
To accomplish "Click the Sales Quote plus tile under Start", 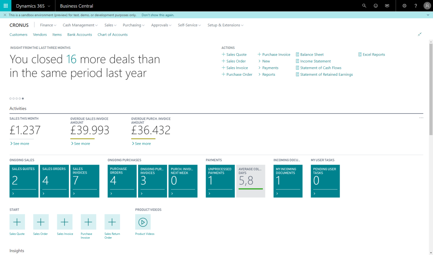I will [17, 222].
